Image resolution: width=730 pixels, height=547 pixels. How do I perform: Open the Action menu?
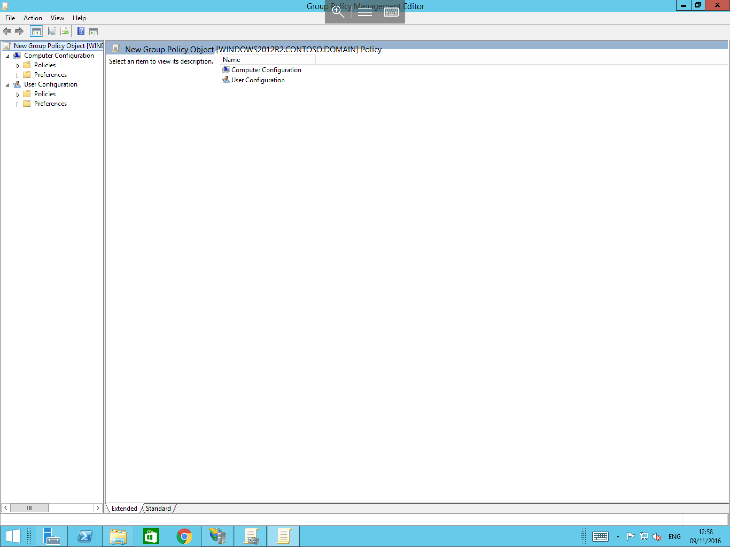click(33, 18)
